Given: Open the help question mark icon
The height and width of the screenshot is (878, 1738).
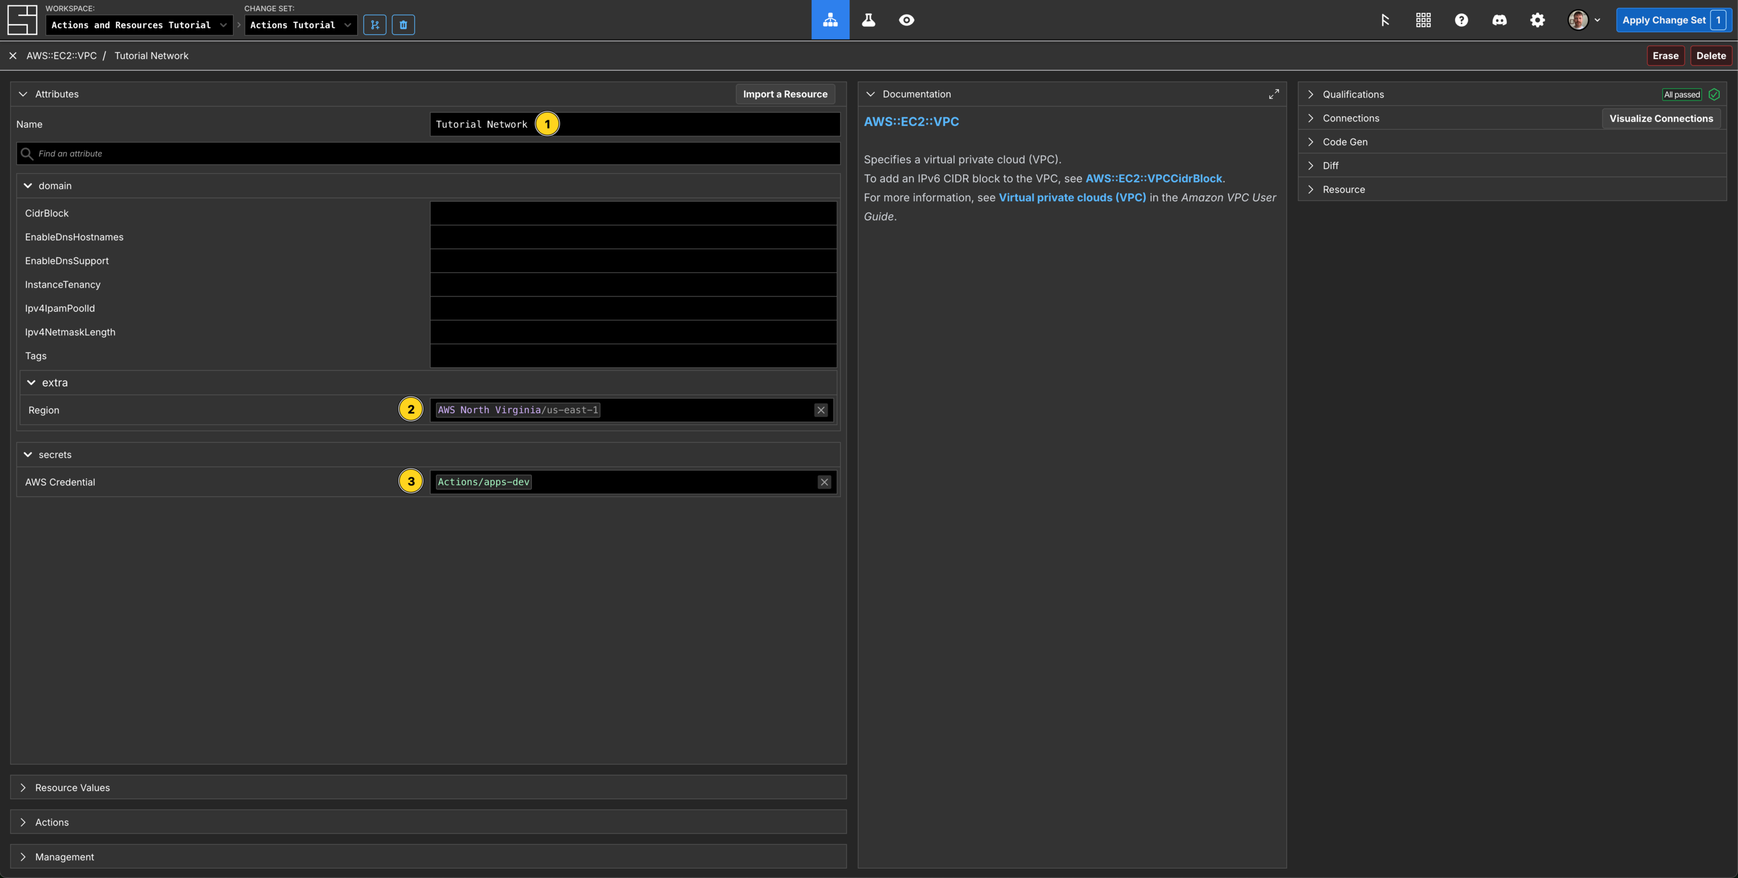Looking at the screenshot, I should (1461, 20).
